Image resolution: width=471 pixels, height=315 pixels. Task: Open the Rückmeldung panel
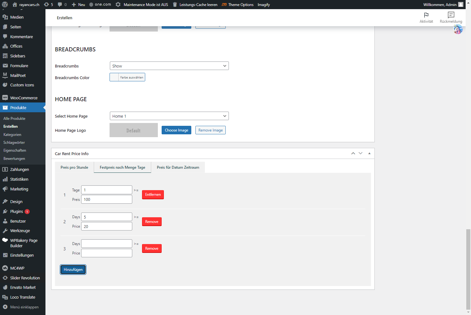point(451,18)
